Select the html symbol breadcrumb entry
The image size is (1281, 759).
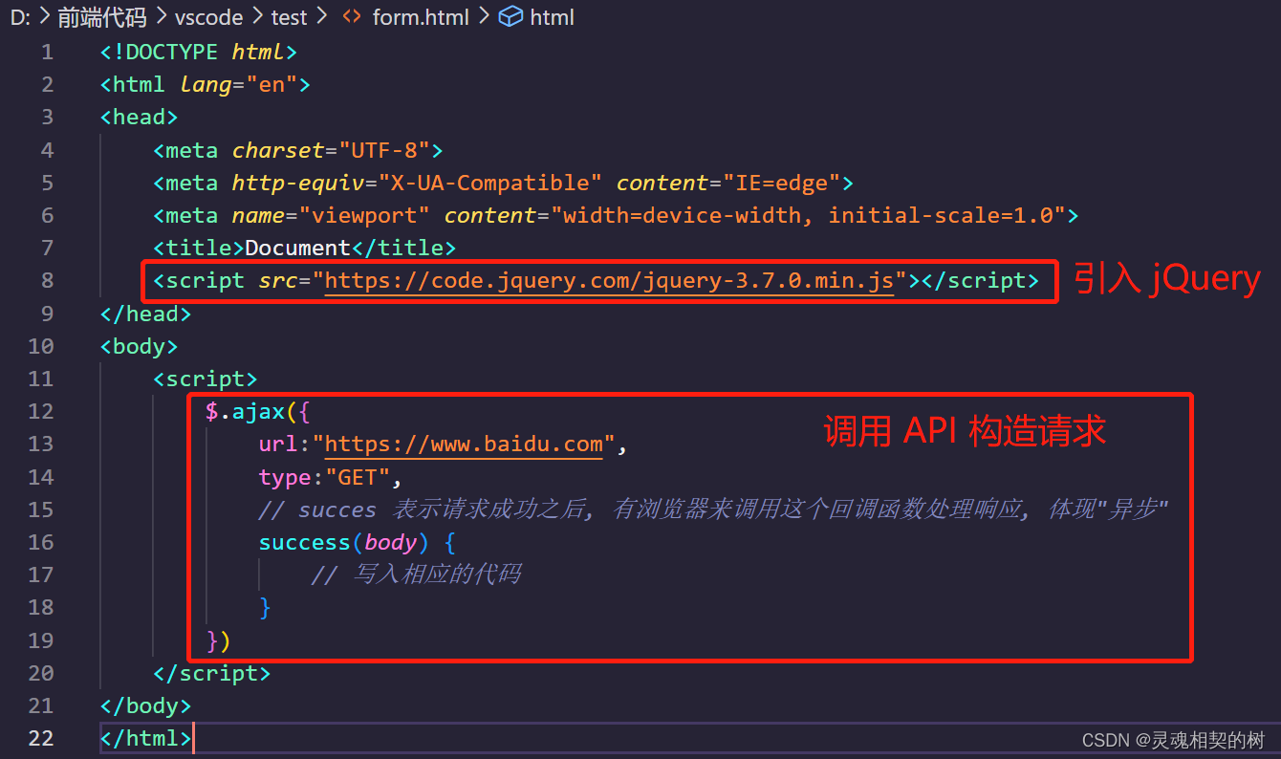(552, 17)
